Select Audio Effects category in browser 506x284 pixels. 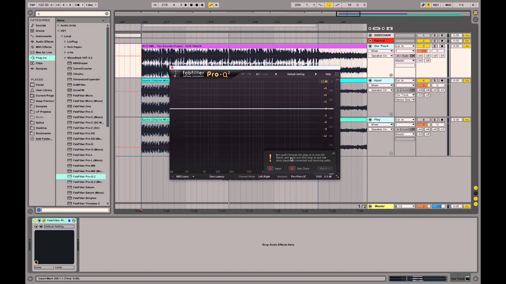coord(44,41)
